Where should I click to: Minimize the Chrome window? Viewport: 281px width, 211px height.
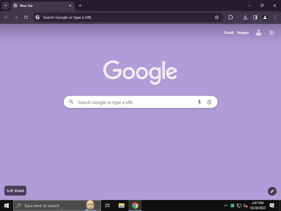(249, 5)
